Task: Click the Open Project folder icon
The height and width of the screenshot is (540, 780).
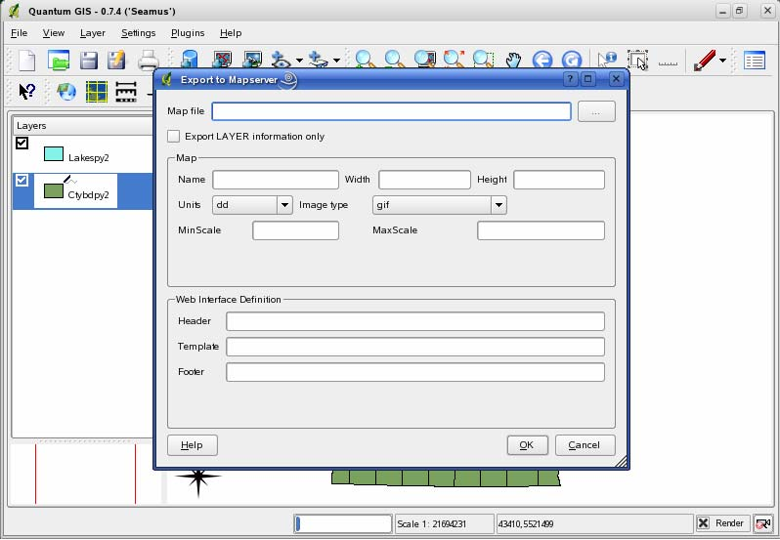Action: point(59,61)
